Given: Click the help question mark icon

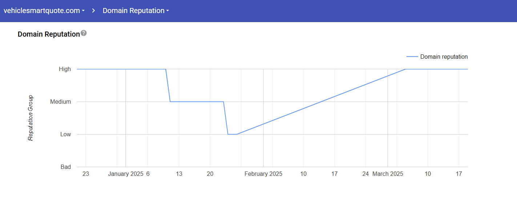Looking at the screenshot, I should tap(84, 33).
